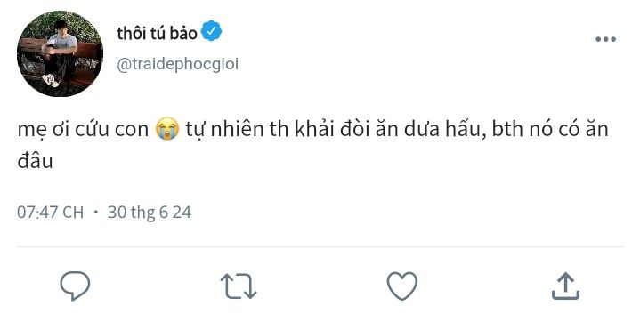
Task: Click the word "đâu" on second line
Action: [35, 160]
